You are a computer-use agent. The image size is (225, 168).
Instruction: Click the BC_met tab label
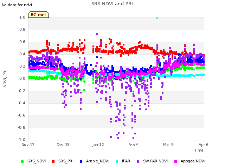pos(38,15)
